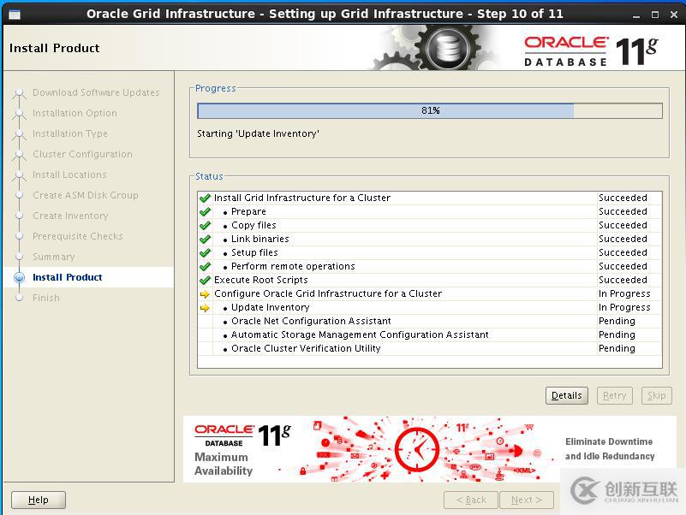Select Download Software Updates step

tap(96, 92)
